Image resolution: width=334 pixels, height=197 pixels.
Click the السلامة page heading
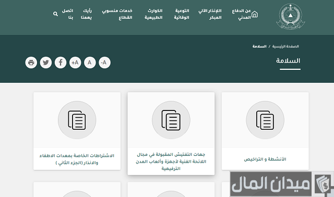[x=288, y=61]
